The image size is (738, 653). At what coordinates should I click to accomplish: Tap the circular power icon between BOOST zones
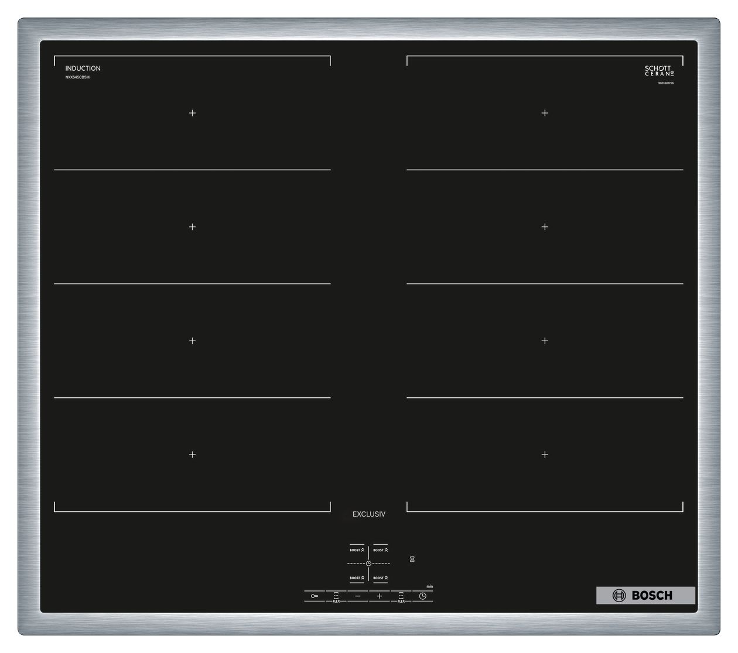[368, 563]
